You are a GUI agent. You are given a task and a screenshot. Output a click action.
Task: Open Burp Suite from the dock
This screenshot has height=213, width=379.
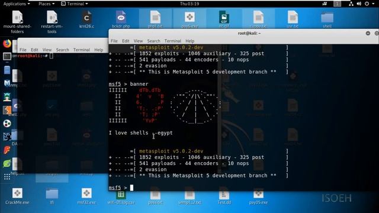pos(7,110)
